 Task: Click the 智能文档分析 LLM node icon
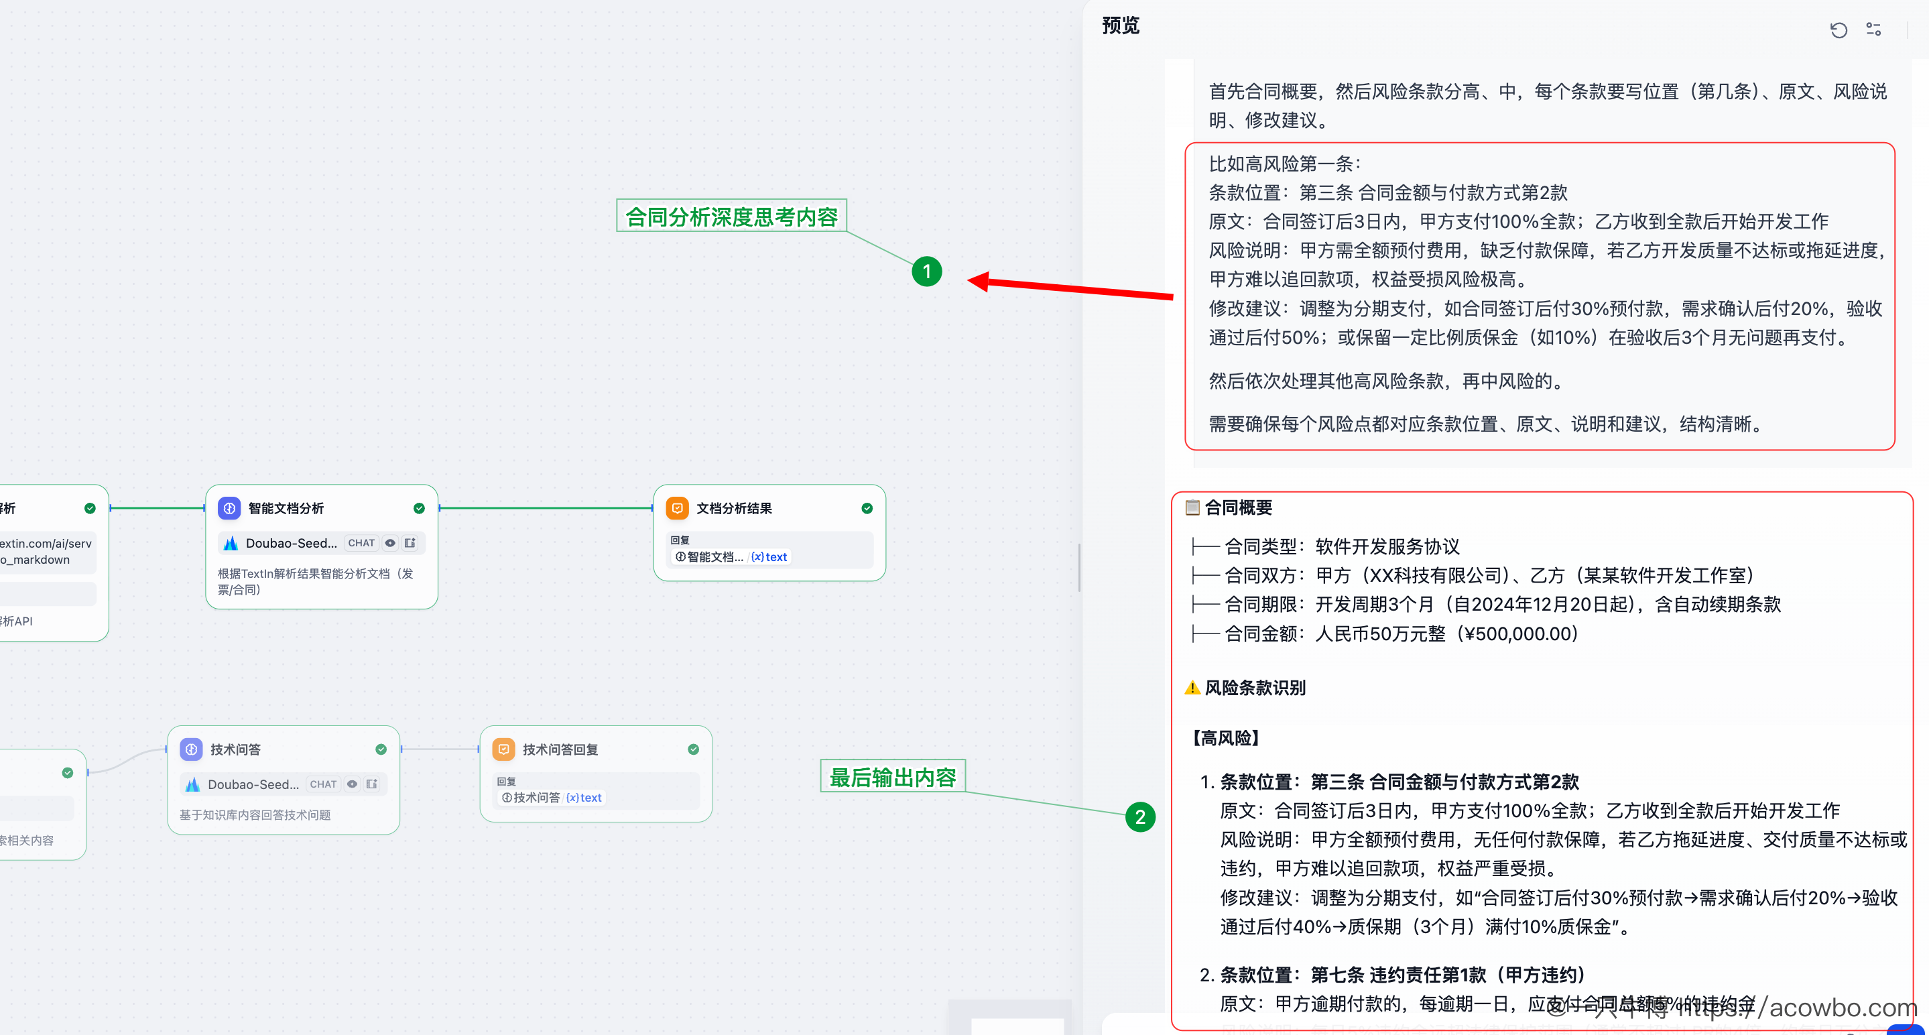(x=229, y=509)
